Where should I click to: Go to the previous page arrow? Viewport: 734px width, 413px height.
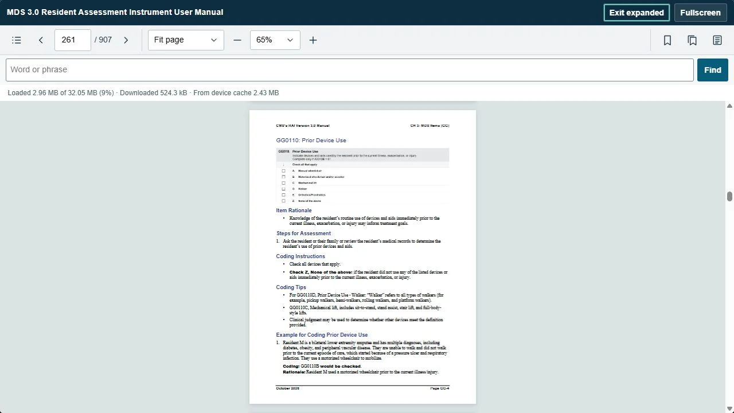(41, 40)
